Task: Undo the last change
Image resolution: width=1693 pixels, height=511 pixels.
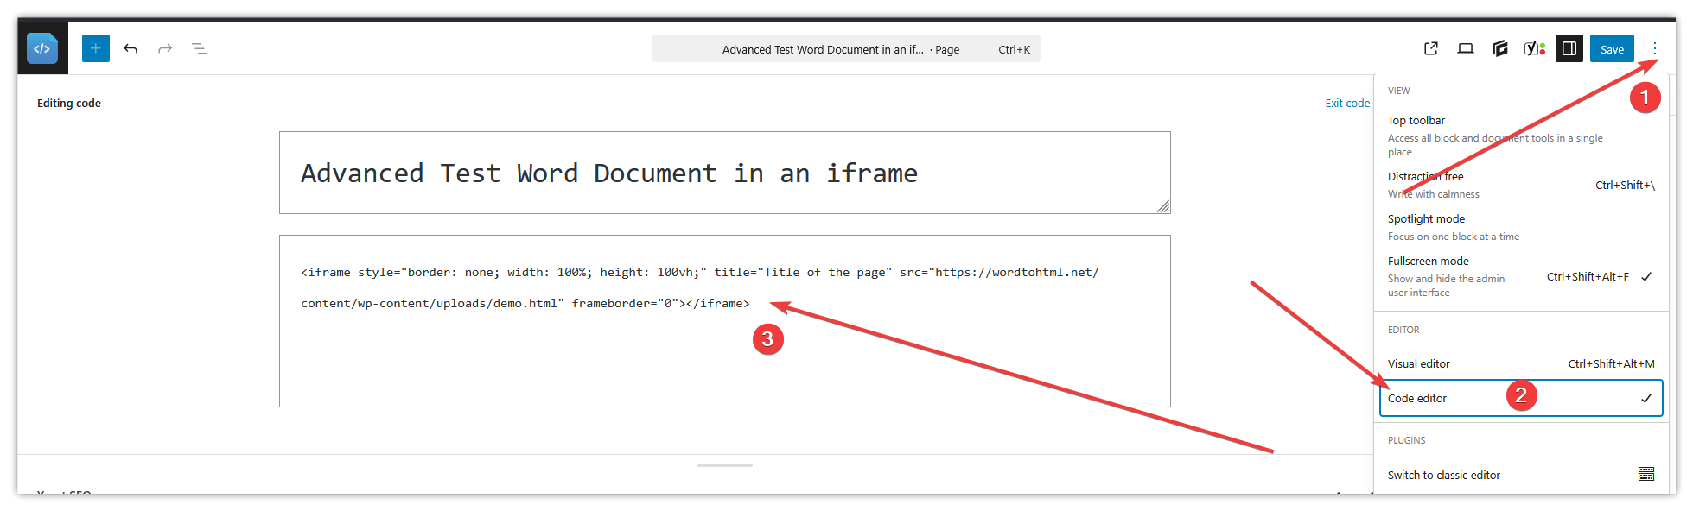Action: click(130, 49)
